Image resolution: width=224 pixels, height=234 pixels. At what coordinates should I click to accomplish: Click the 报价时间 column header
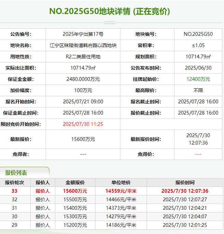click(x=185, y=182)
